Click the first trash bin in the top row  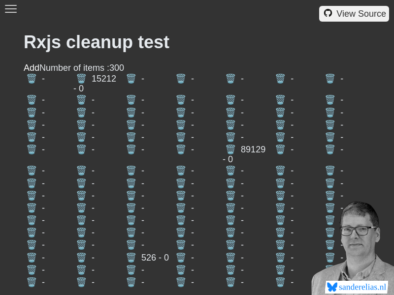[x=31, y=78]
